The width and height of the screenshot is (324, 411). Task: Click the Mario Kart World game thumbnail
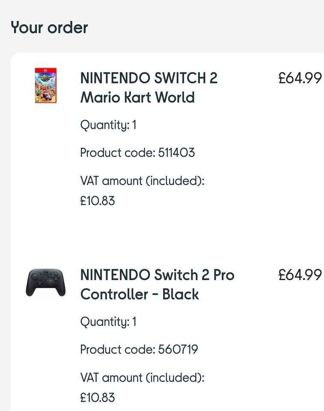(46, 85)
